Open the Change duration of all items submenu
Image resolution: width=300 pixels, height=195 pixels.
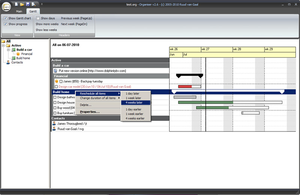[x=99, y=98]
